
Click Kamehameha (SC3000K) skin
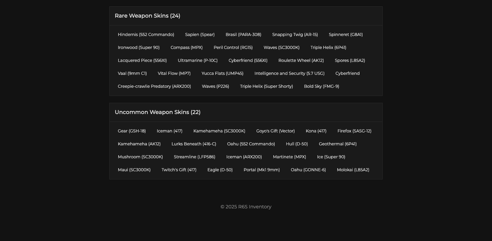tap(219, 131)
